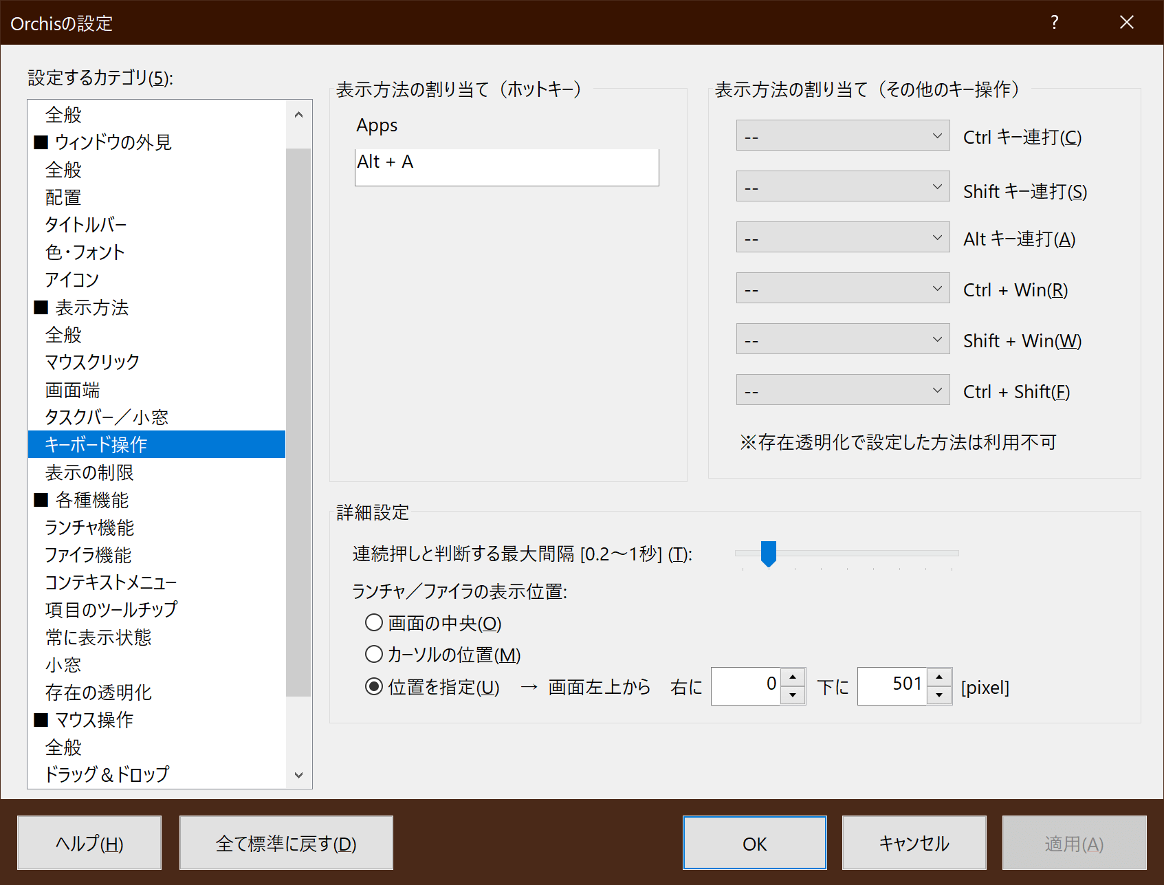Decrease the 右に value with down arrow
The height and width of the screenshot is (885, 1164).
(793, 695)
